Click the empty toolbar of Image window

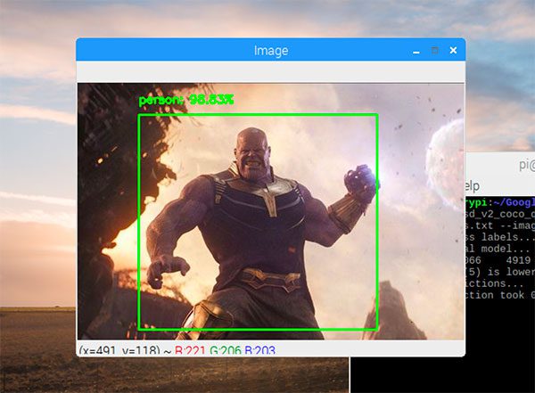click(x=270, y=71)
